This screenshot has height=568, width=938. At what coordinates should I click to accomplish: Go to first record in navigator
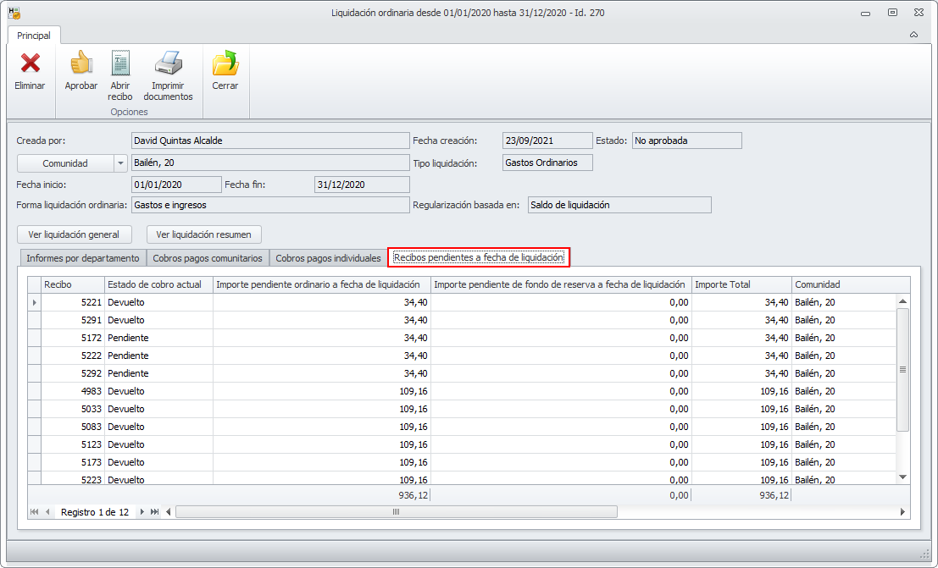tap(35, 512)
